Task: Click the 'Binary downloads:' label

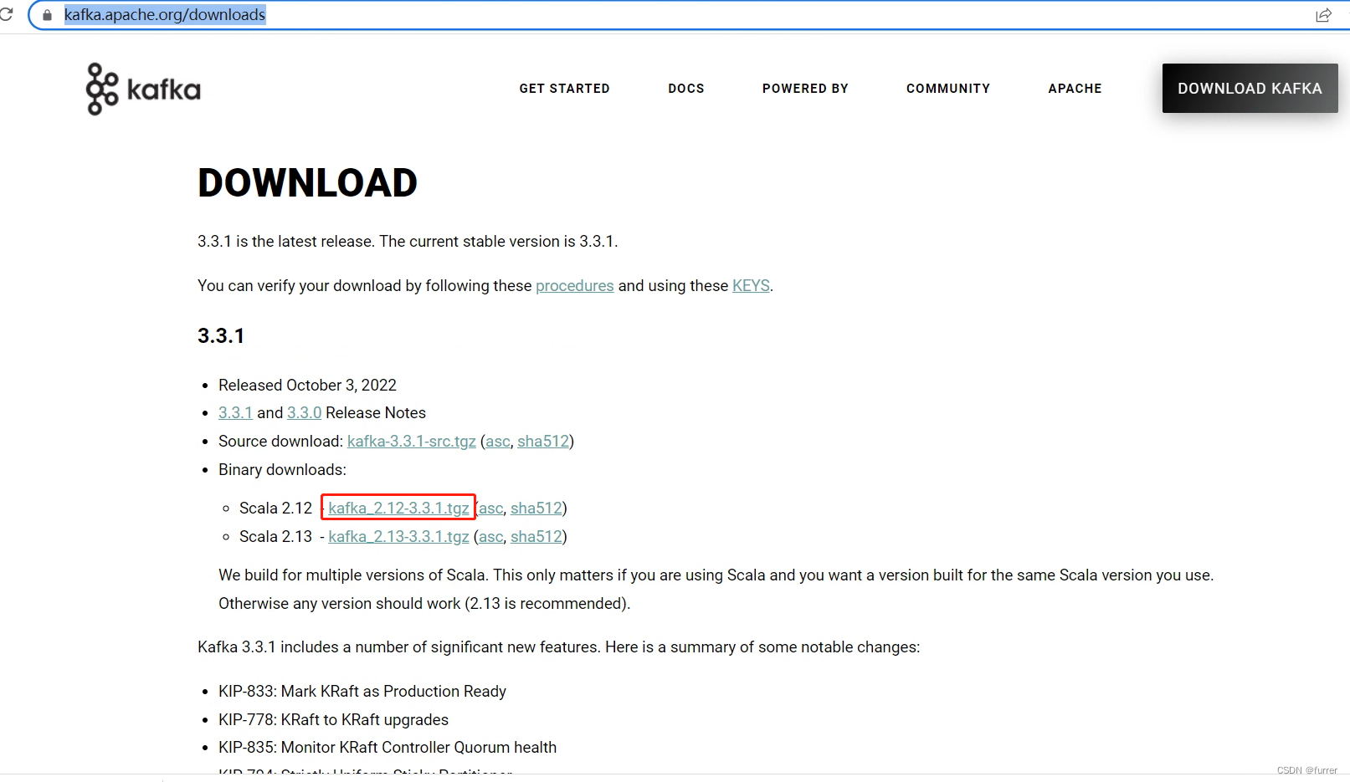Action: pos(282,470)
